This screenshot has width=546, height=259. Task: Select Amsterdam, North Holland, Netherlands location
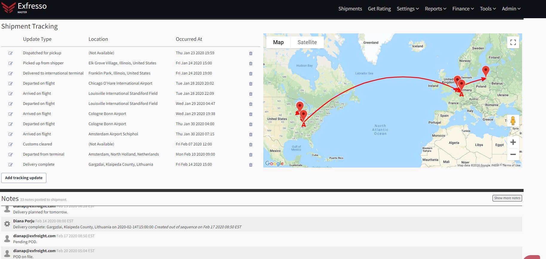click(124, 154)
